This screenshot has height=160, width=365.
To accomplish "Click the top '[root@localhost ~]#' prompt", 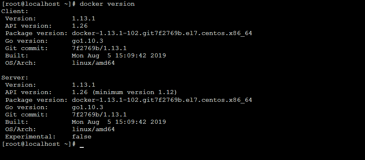I will click(39, 4).
